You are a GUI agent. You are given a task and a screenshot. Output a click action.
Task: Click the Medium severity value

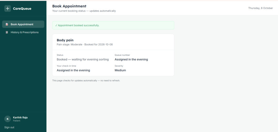(x=120, y=70)
